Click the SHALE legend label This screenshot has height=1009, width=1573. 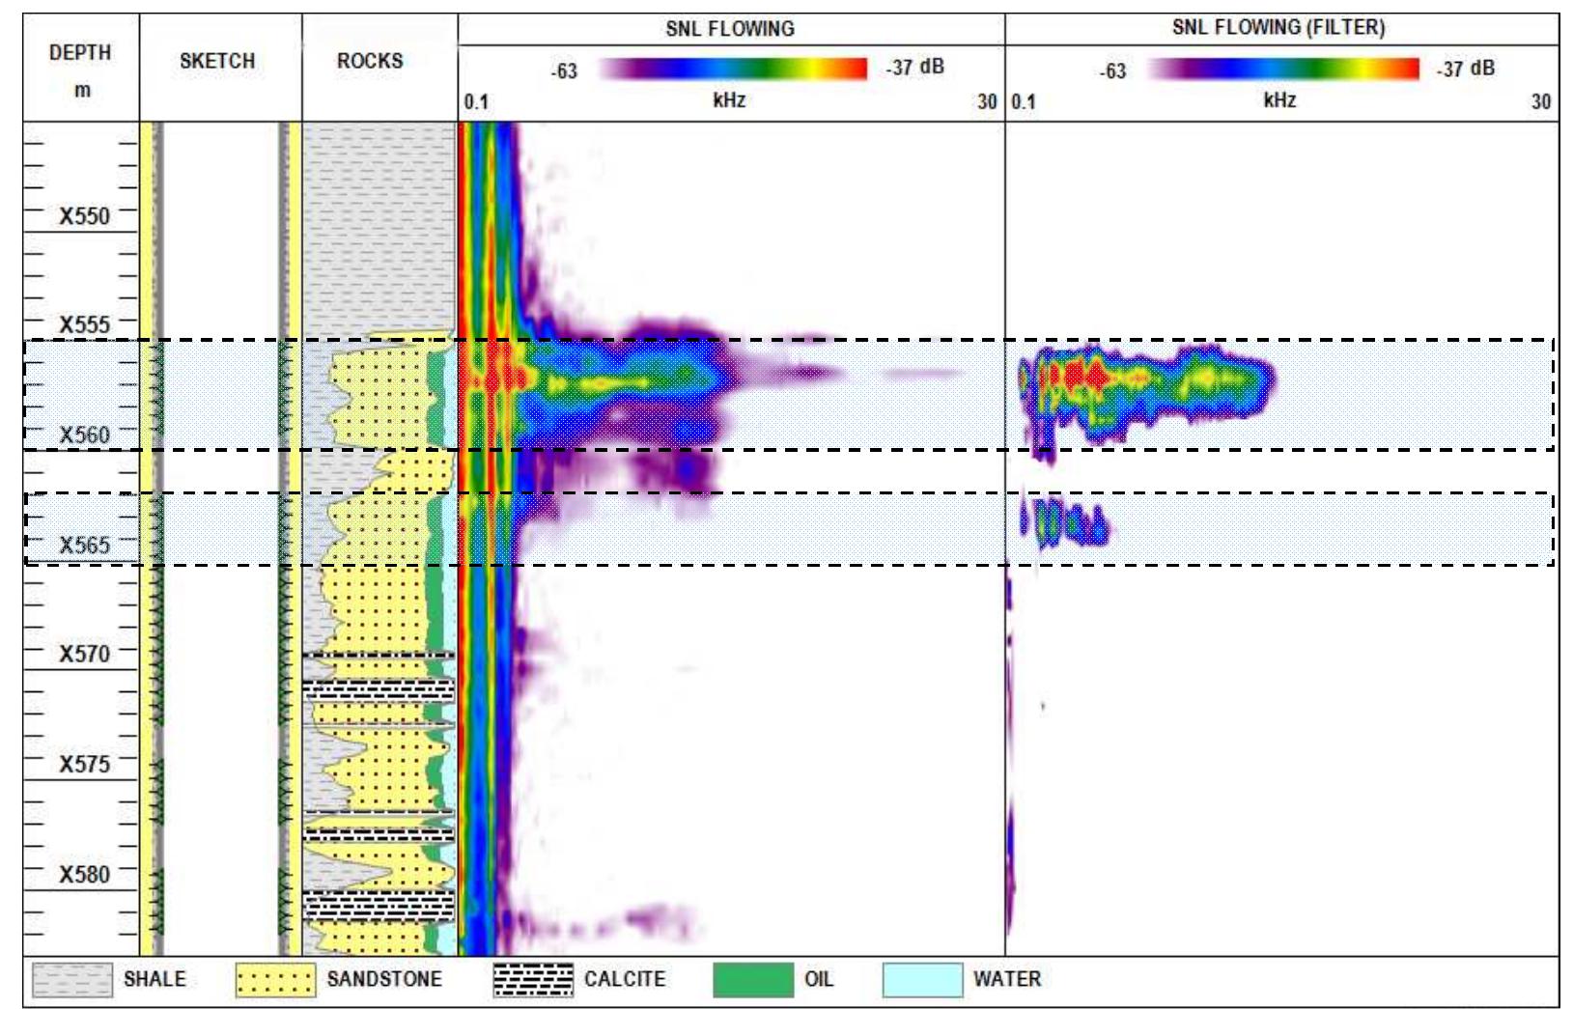(154, 979)
